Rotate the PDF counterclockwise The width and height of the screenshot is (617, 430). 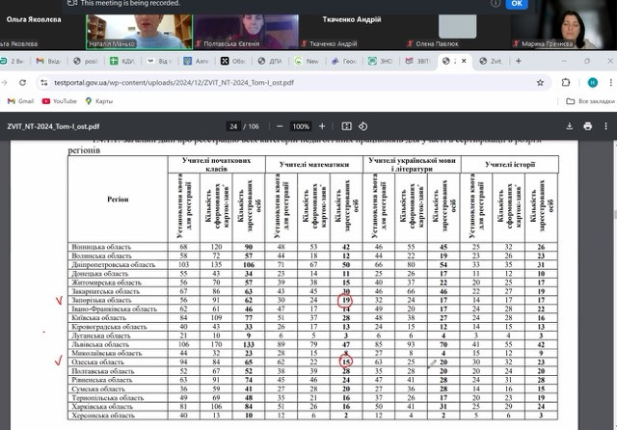tap(362, 126)
